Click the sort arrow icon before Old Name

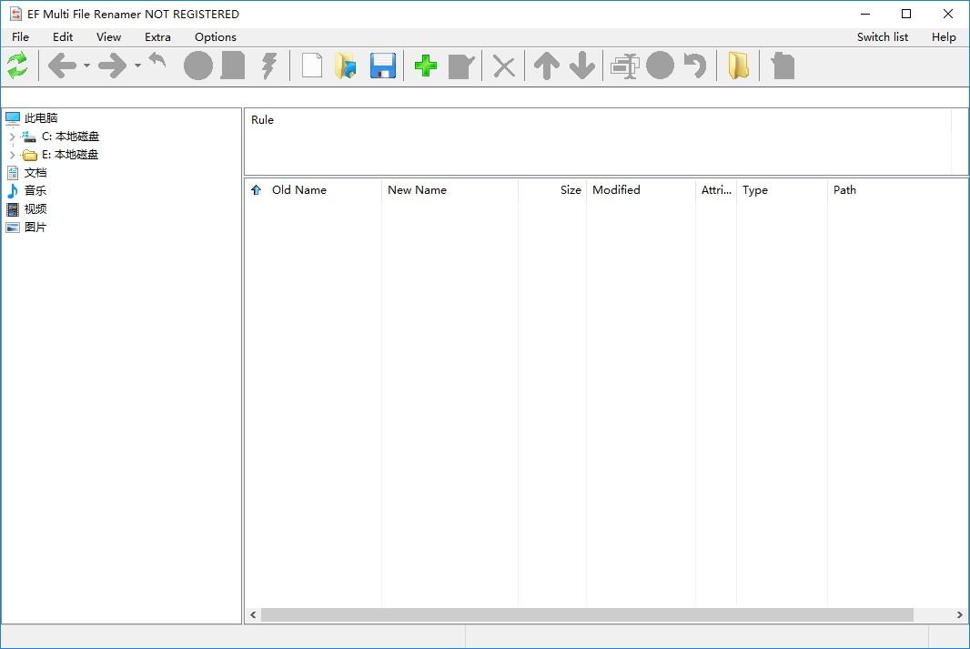256,190
